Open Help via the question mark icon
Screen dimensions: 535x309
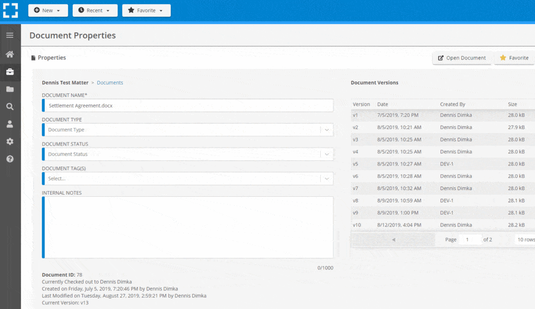tap(9, 158)
